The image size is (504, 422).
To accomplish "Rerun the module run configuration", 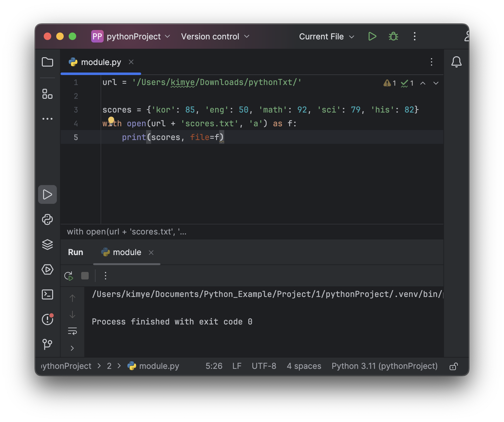I will 69,276.
